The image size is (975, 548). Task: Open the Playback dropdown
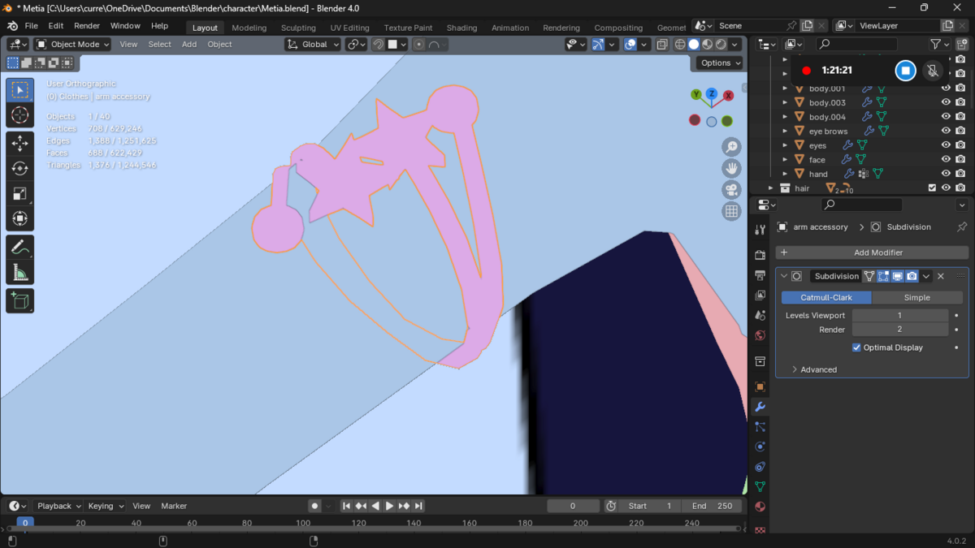[x=60, y=506]
